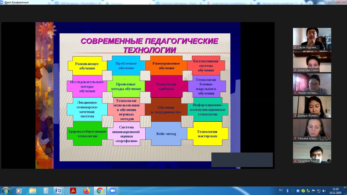Image resolution: width=347 pixels, height=195 pixels.
Task: Switch to Microsoft Word in taskbar
Action: click(58, 191)
